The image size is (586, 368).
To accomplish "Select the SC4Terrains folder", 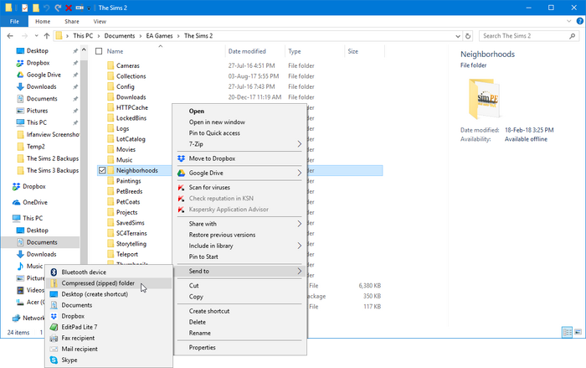I will [x=131, y=233].
